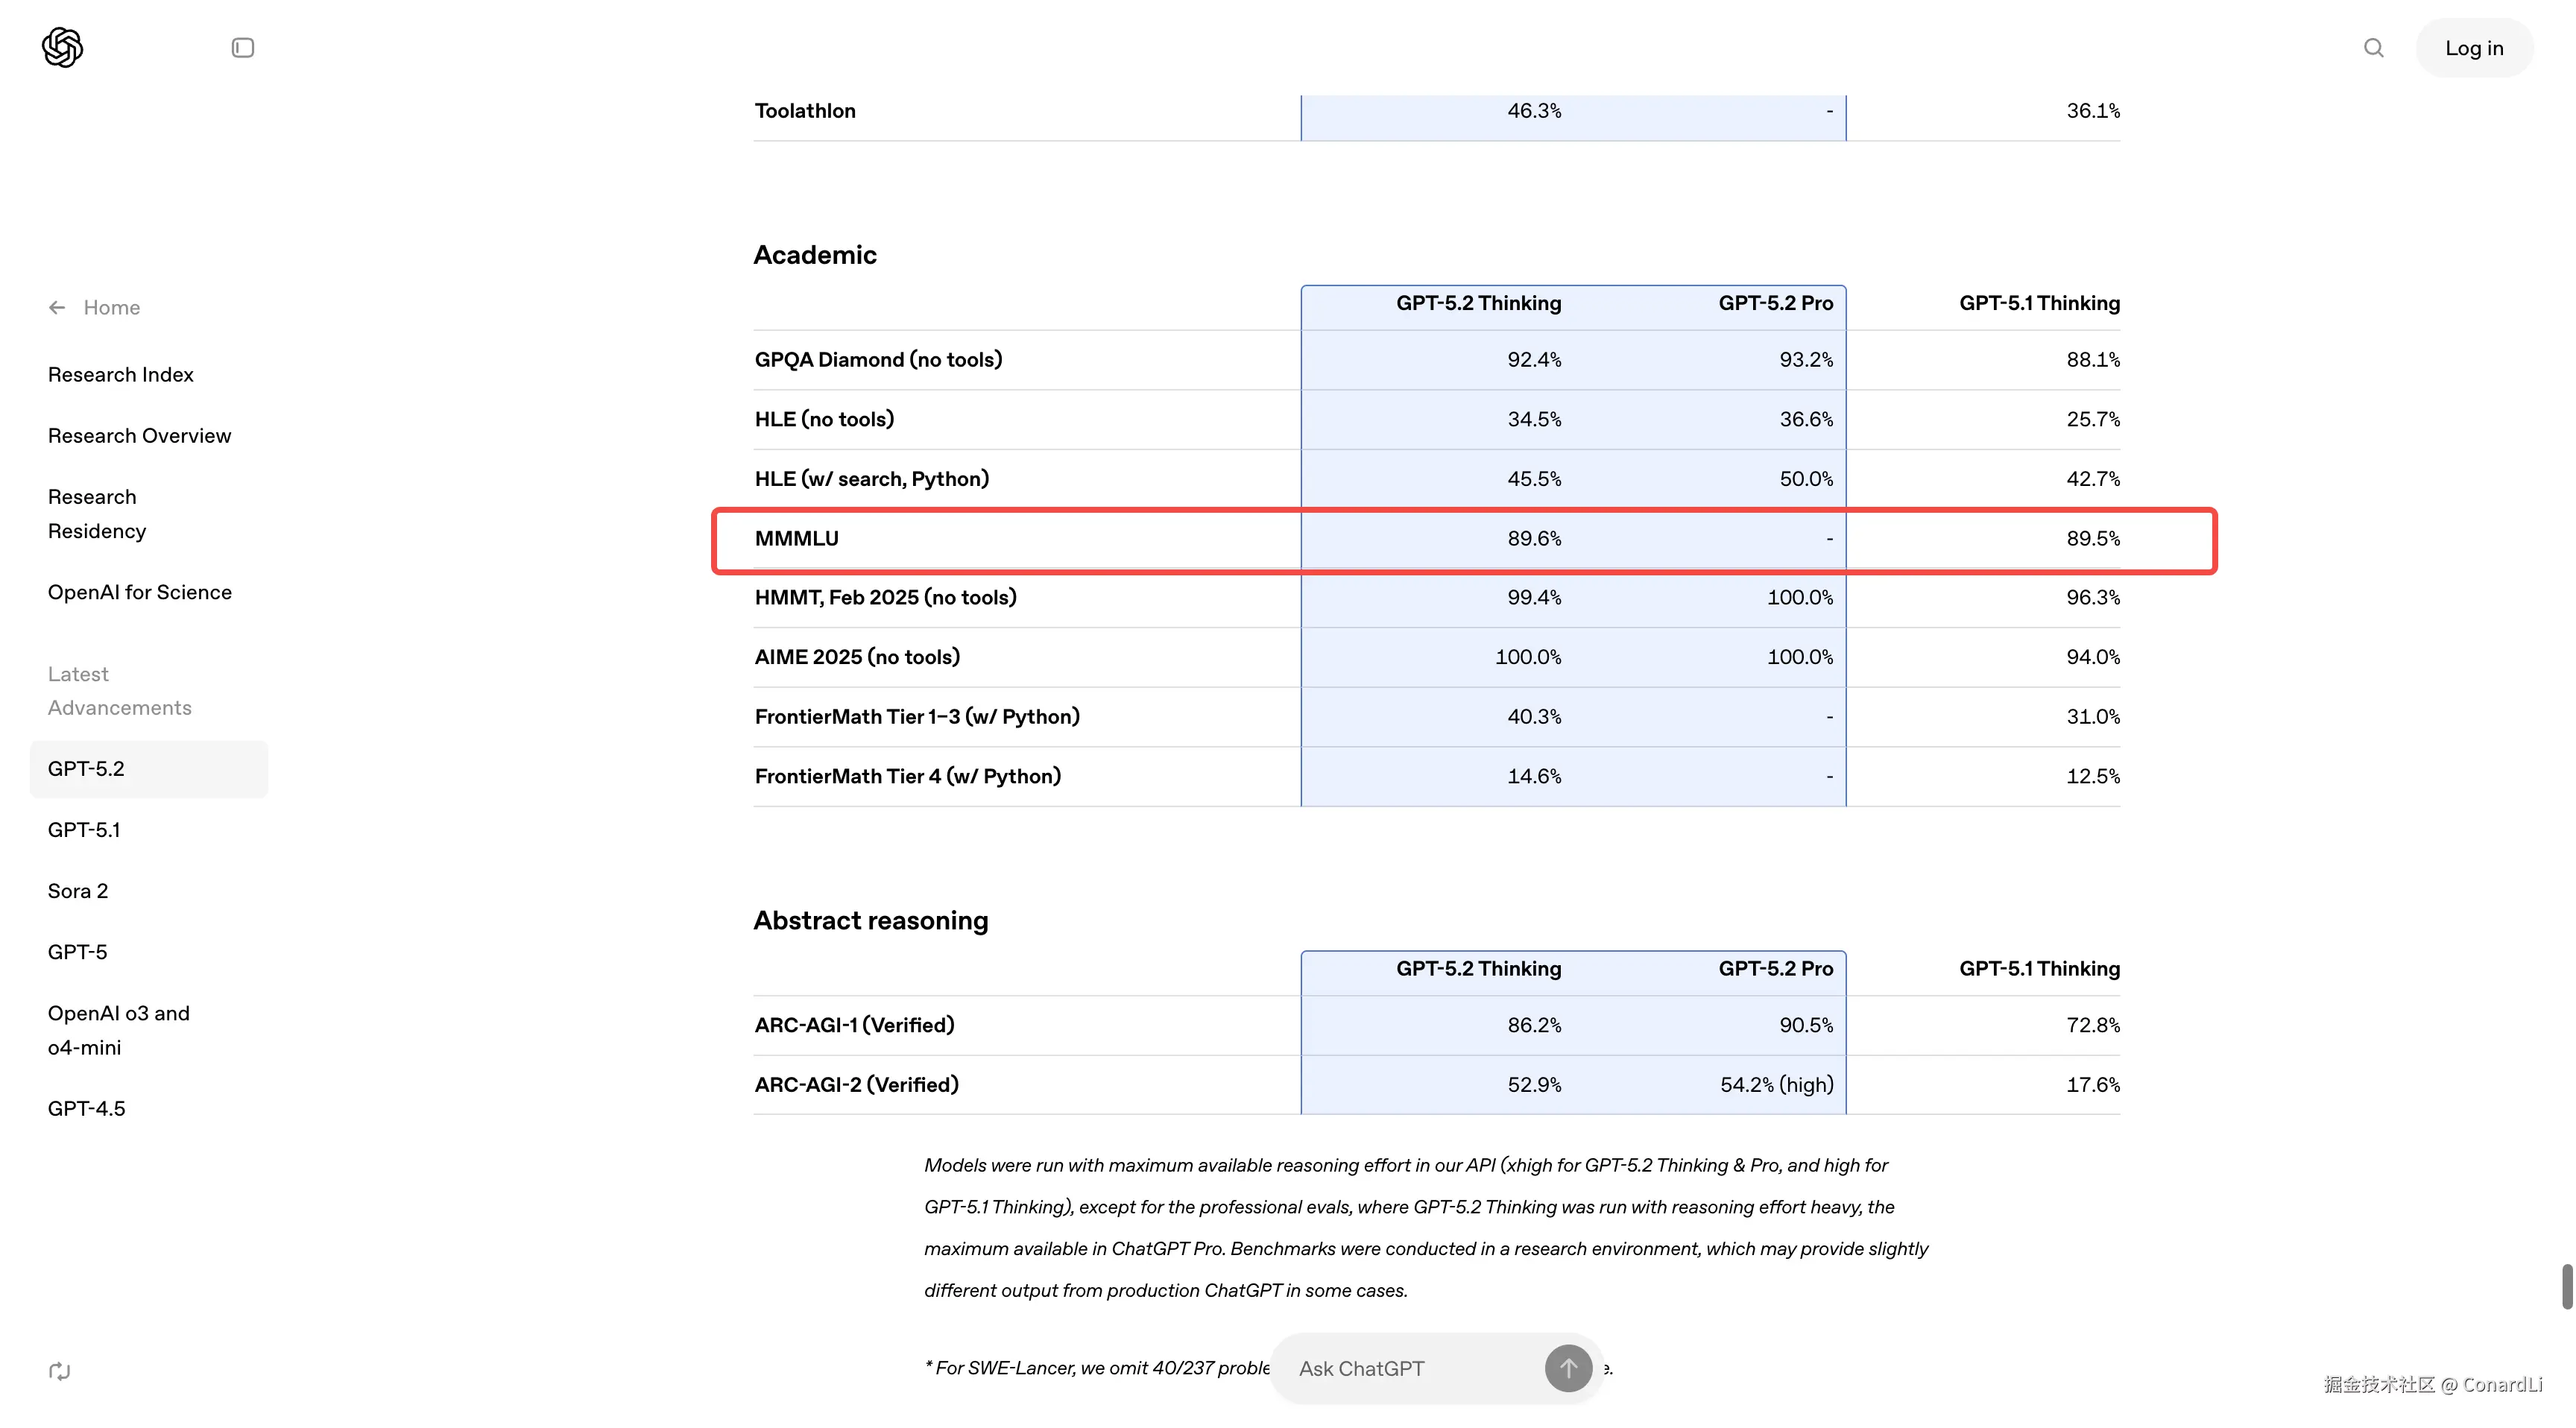
Task: Click the OpenAI logo icon
Action: 62,47
